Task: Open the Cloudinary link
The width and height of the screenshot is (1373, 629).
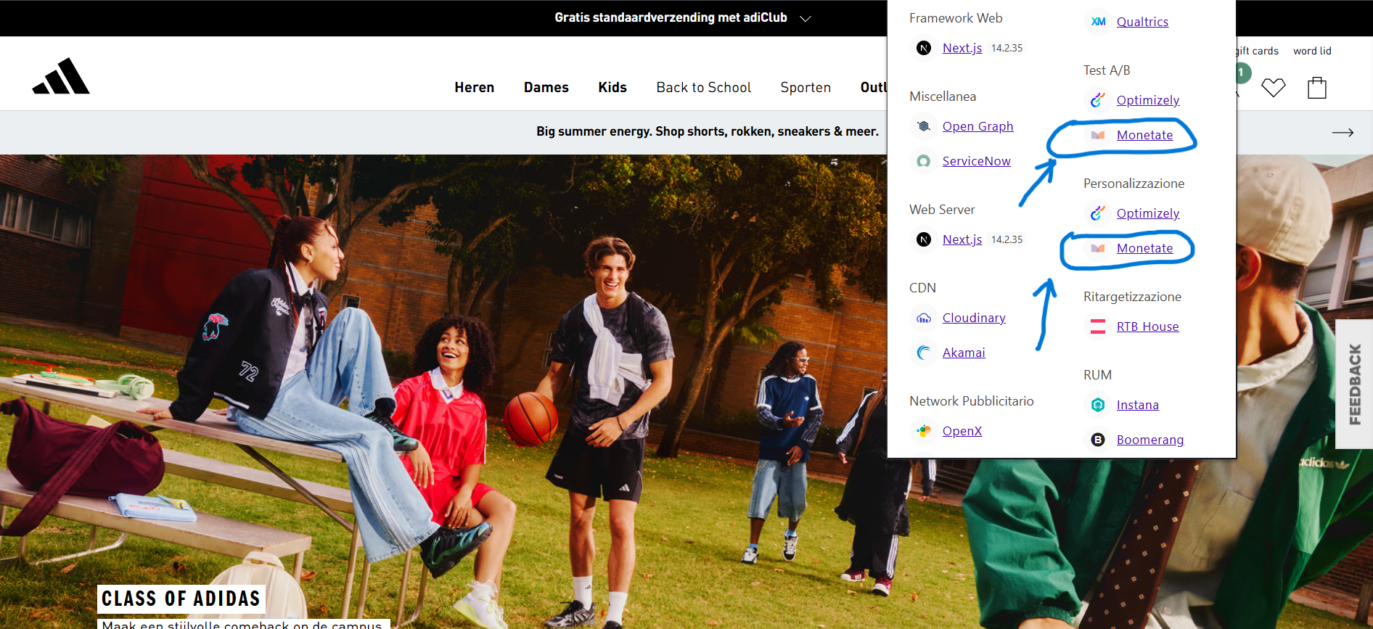Action: coord(974,318)
